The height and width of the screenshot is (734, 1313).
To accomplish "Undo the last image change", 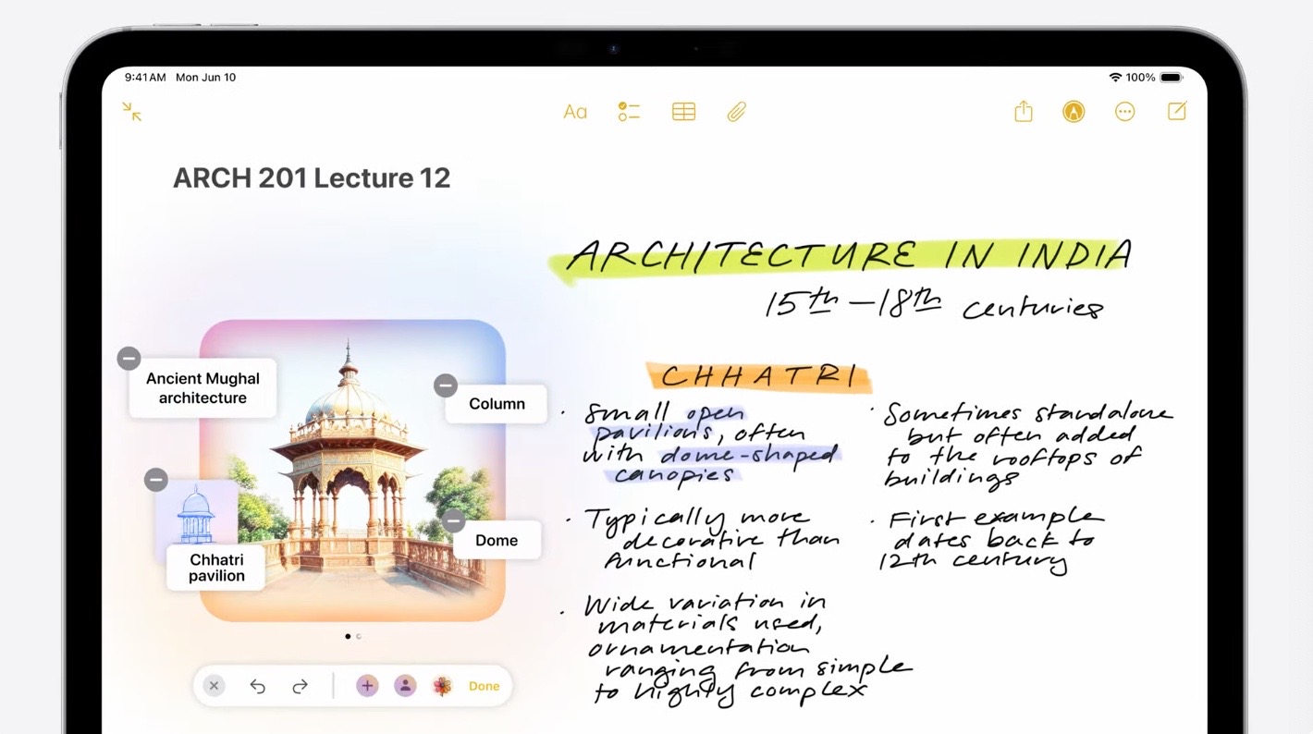I will pyautogui.click(x=258, y=686).
